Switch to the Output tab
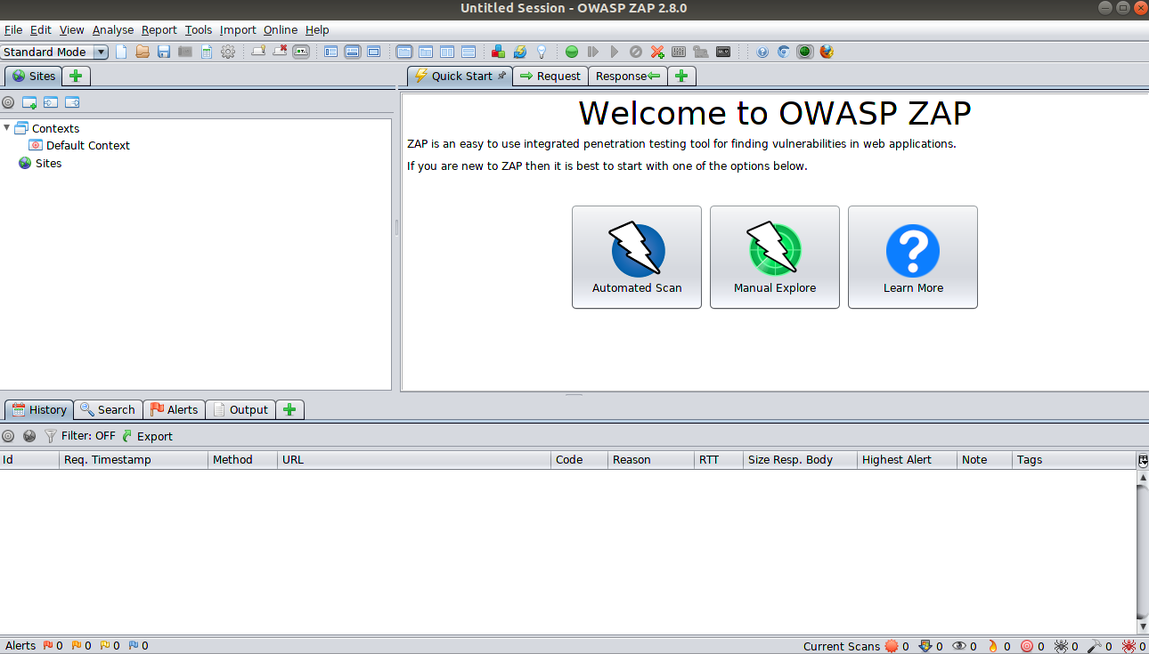 point(240,409)
